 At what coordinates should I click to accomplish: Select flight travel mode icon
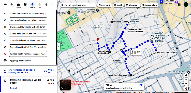(46, 5)
